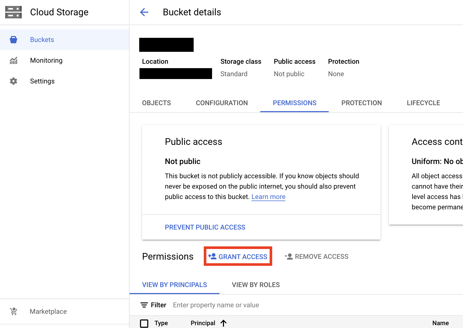Click the Filter lines icon

click(144, 305)
